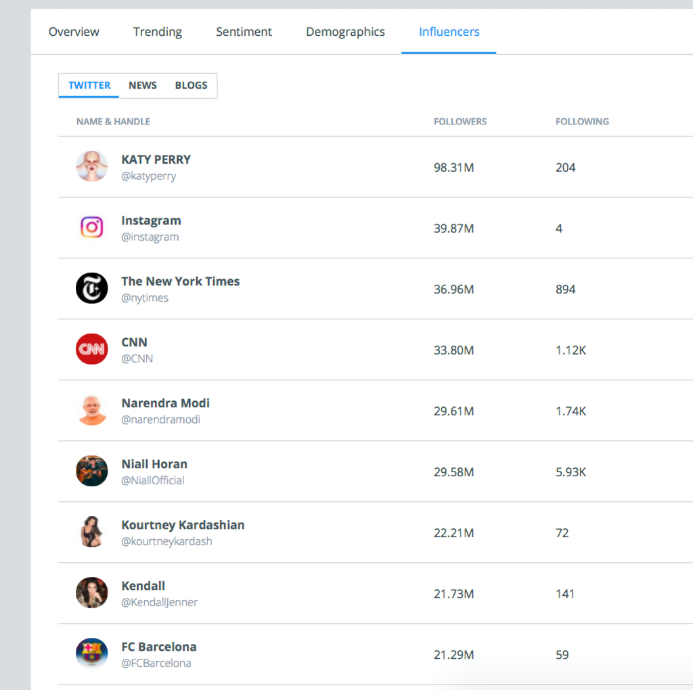Open the CNN name link
693x690 pixels.
point(135,342)
